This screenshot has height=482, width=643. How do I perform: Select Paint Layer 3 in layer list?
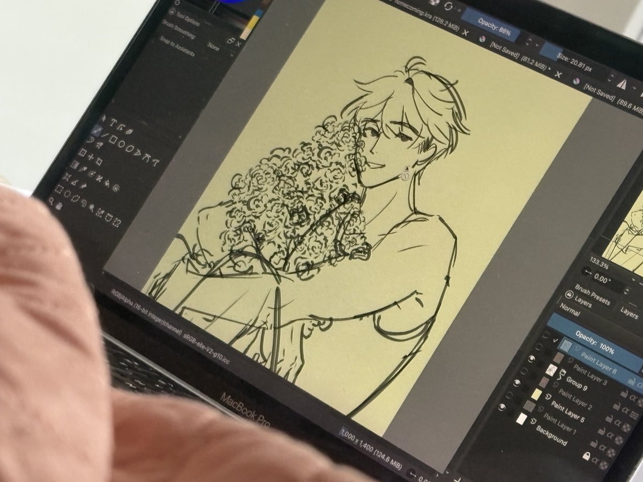(590, 374)
